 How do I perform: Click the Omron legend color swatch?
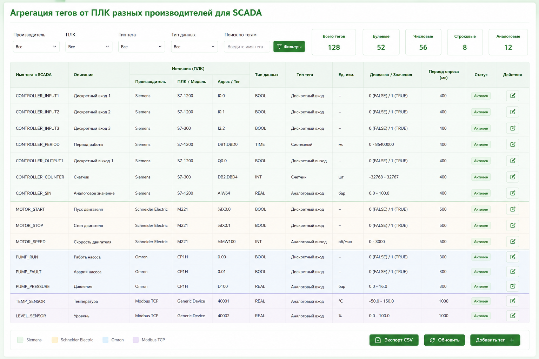point(105,340)
